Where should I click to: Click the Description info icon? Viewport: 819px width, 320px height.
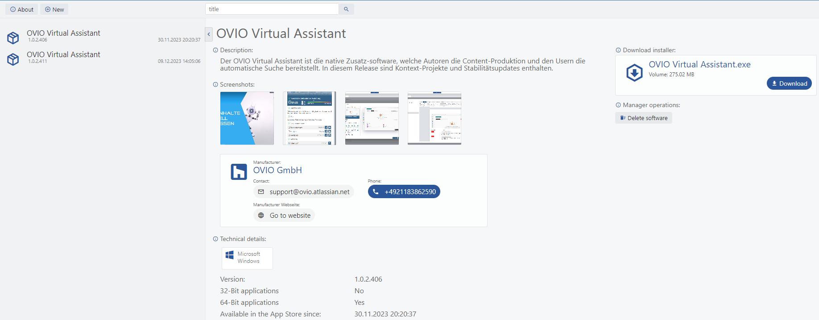tap(215, 50)
